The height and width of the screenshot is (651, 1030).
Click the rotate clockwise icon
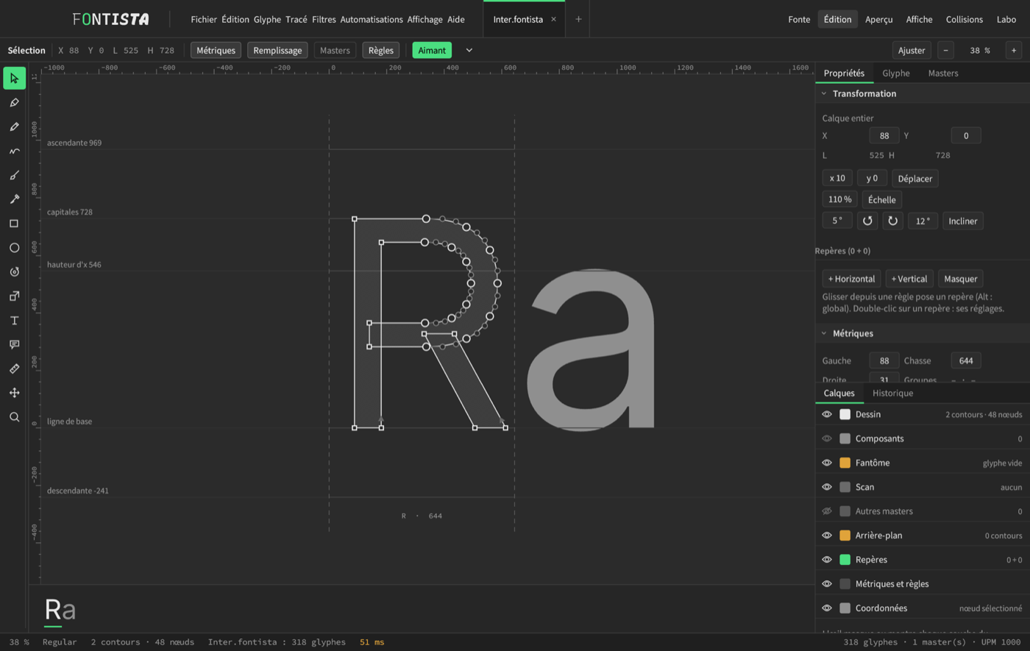tap(892, 221)
